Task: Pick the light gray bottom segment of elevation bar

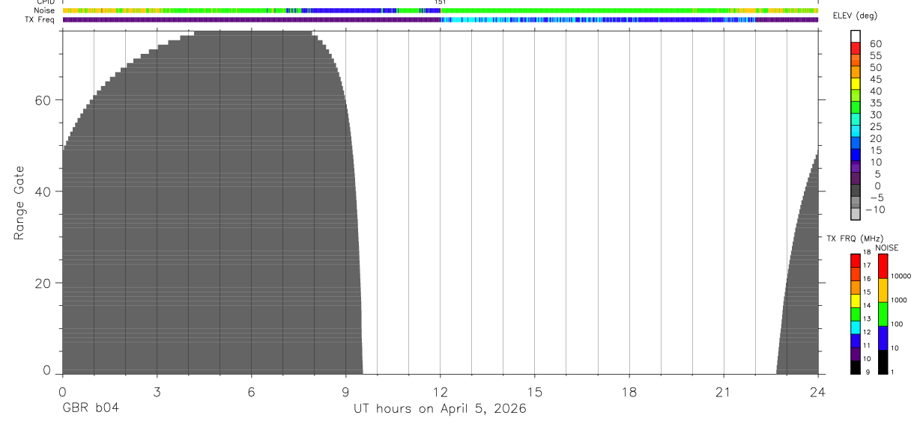Action: pos(856,214)
